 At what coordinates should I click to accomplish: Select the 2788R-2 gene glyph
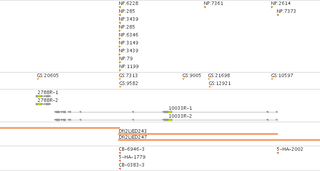pos(44,104)
